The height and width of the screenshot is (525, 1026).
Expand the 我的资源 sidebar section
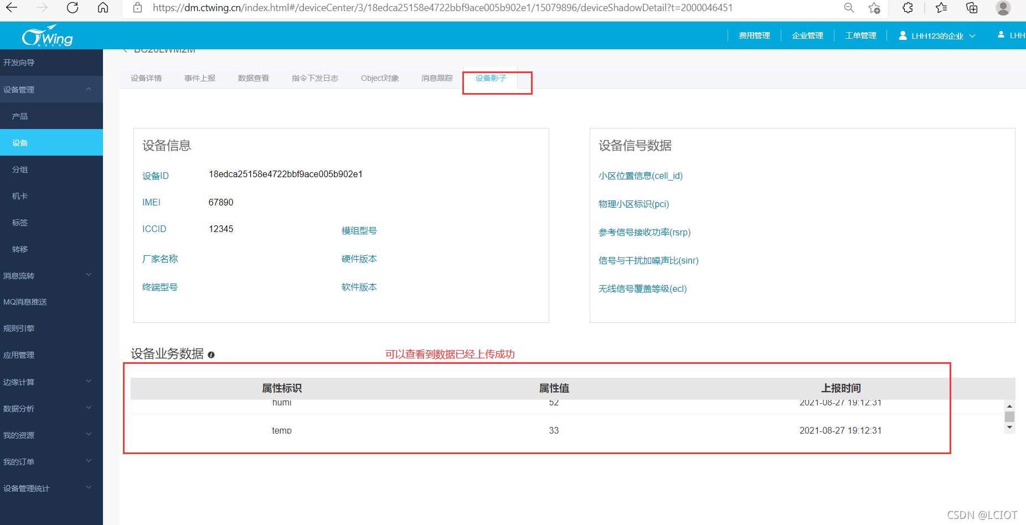click(51, 435)
